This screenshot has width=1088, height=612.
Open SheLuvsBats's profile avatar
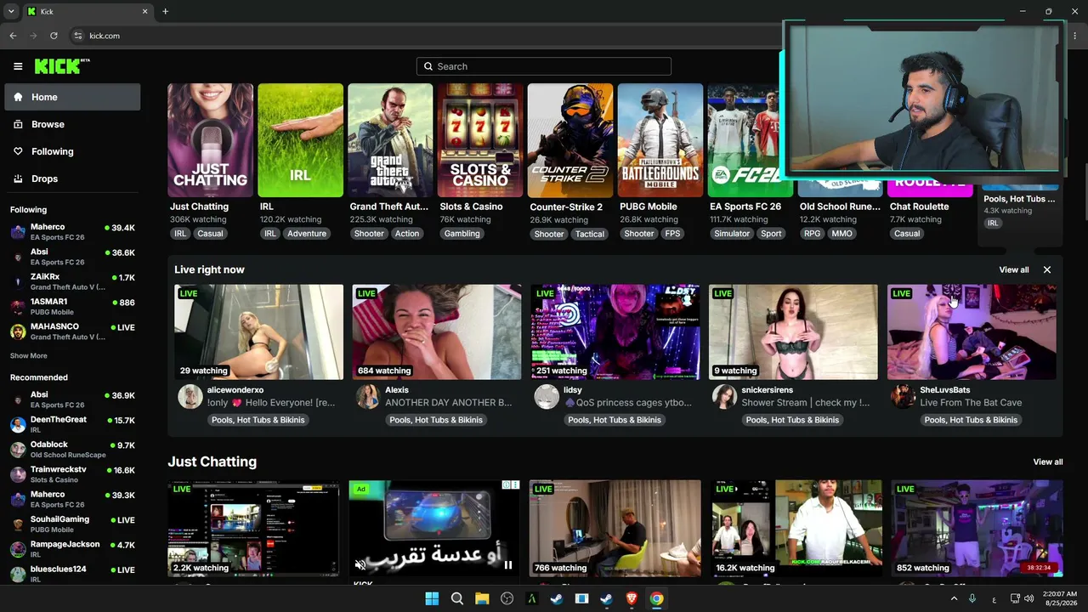903,397
